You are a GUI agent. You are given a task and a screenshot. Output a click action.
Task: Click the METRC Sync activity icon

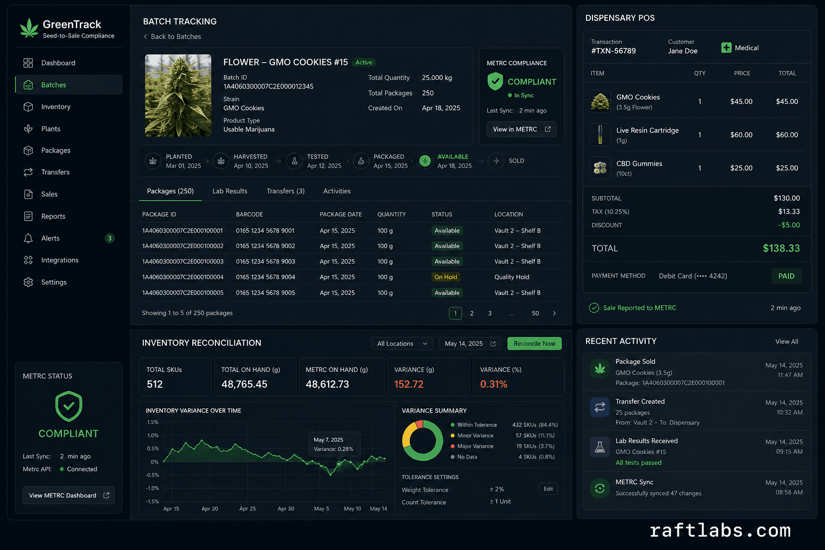600,488
